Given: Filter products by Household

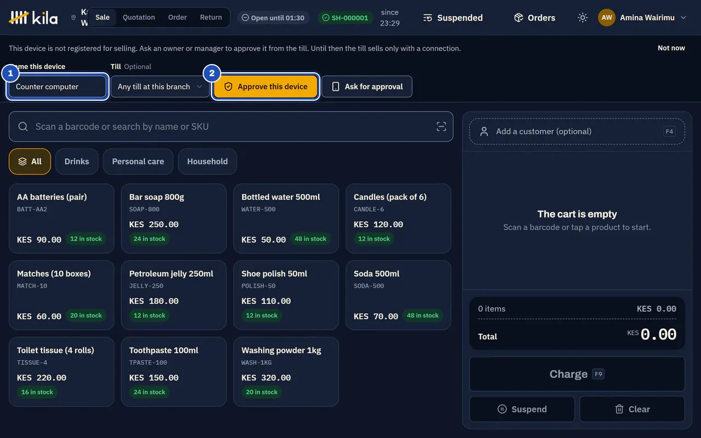Looking at the screenshot, I should tap(208, 162).
